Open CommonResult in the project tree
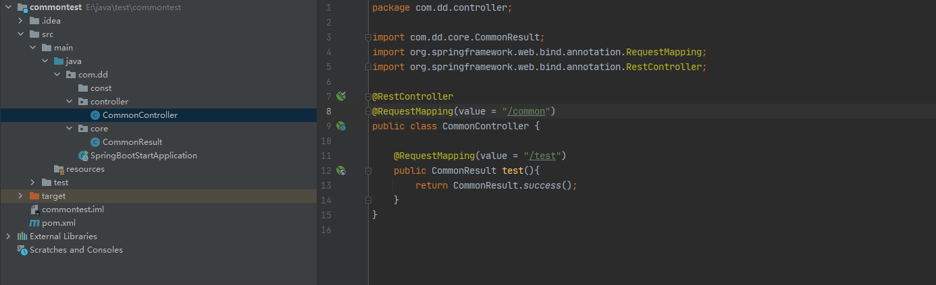This screenshot has height=285, width=936. tap(132, 142)
